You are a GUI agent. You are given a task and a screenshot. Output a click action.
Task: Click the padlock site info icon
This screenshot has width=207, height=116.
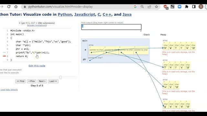(25, 7)
